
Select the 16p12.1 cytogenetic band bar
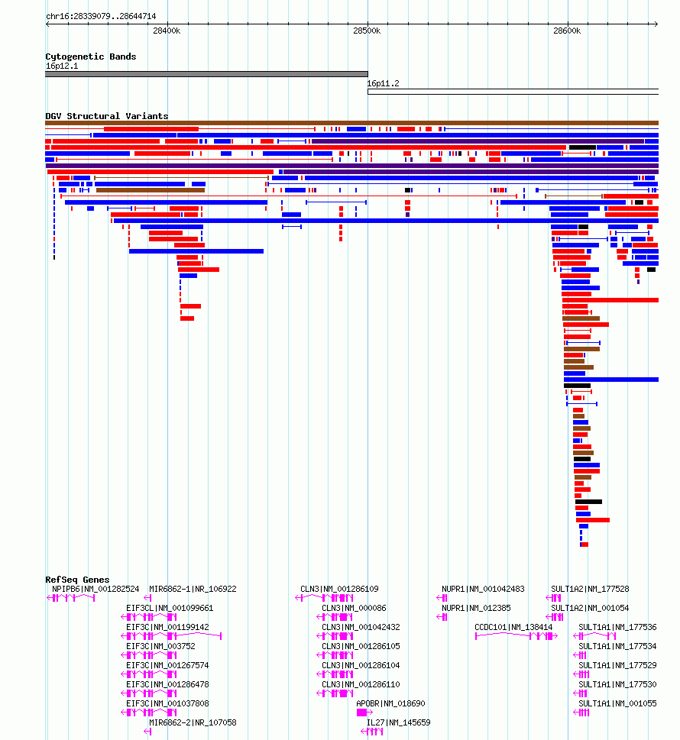point(206,74)
